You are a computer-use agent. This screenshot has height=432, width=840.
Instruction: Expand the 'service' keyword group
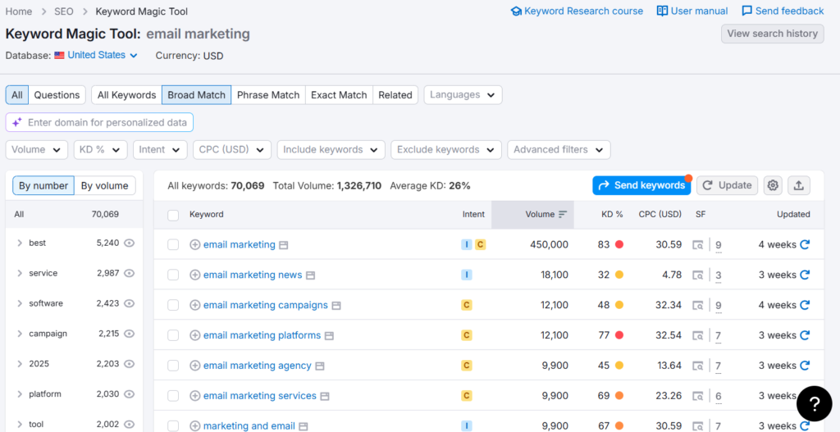[x=21, y=273]
